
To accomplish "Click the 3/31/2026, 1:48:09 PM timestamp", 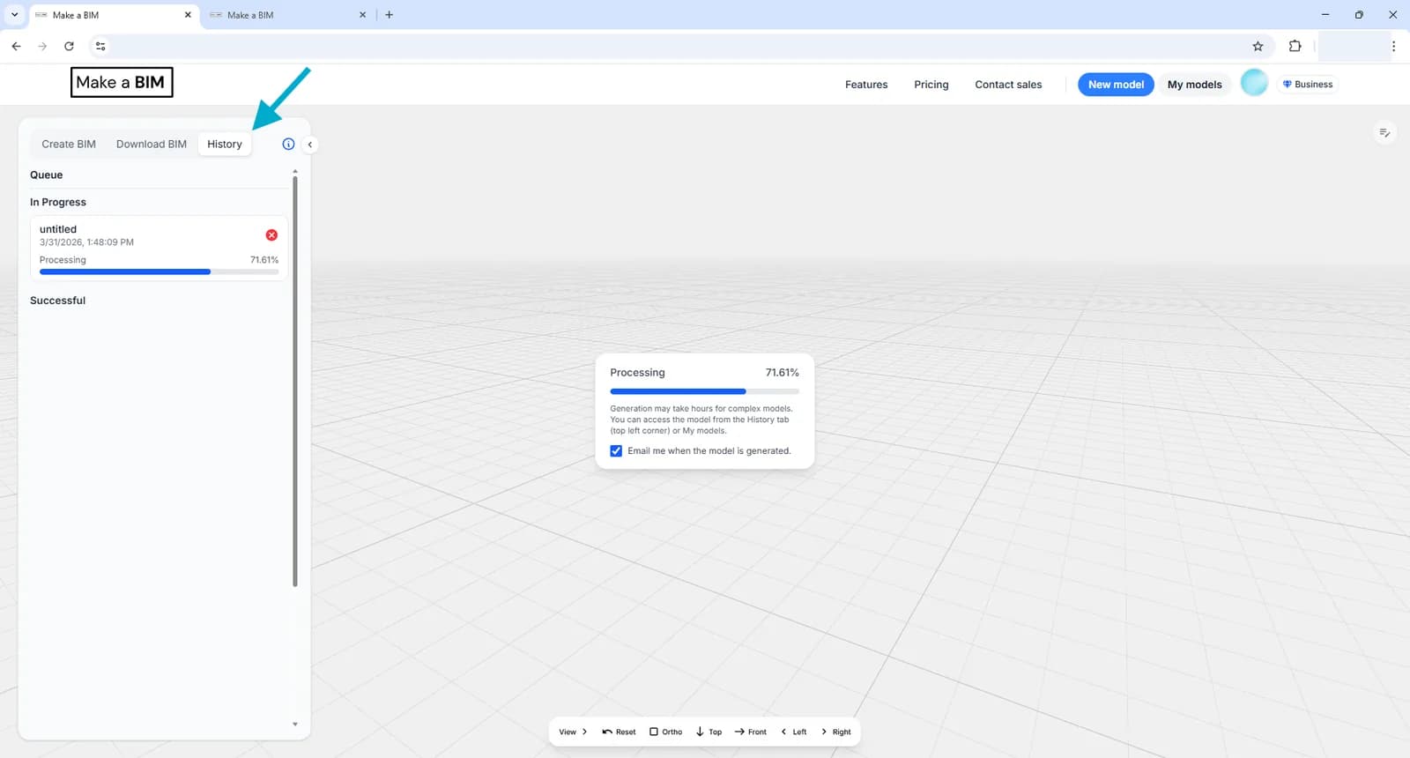I will 86,242.
